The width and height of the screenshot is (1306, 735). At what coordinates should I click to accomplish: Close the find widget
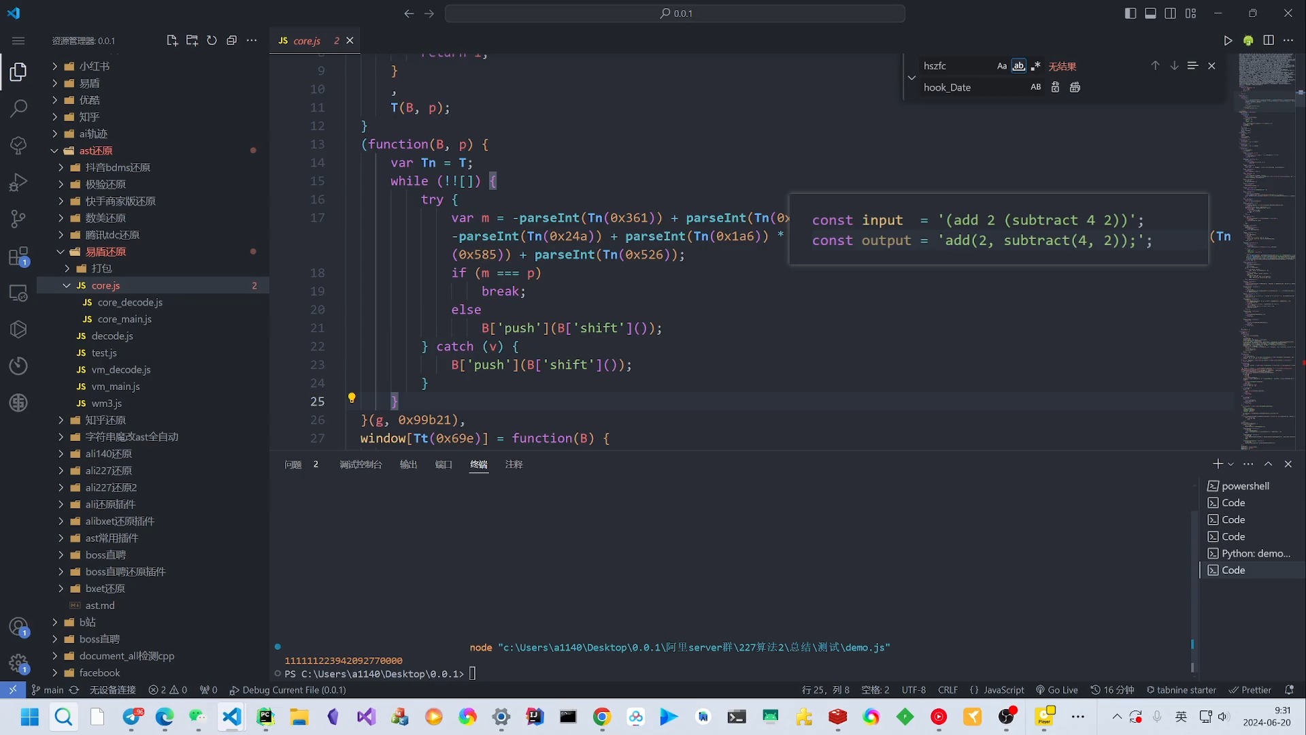coord(1211,66)
